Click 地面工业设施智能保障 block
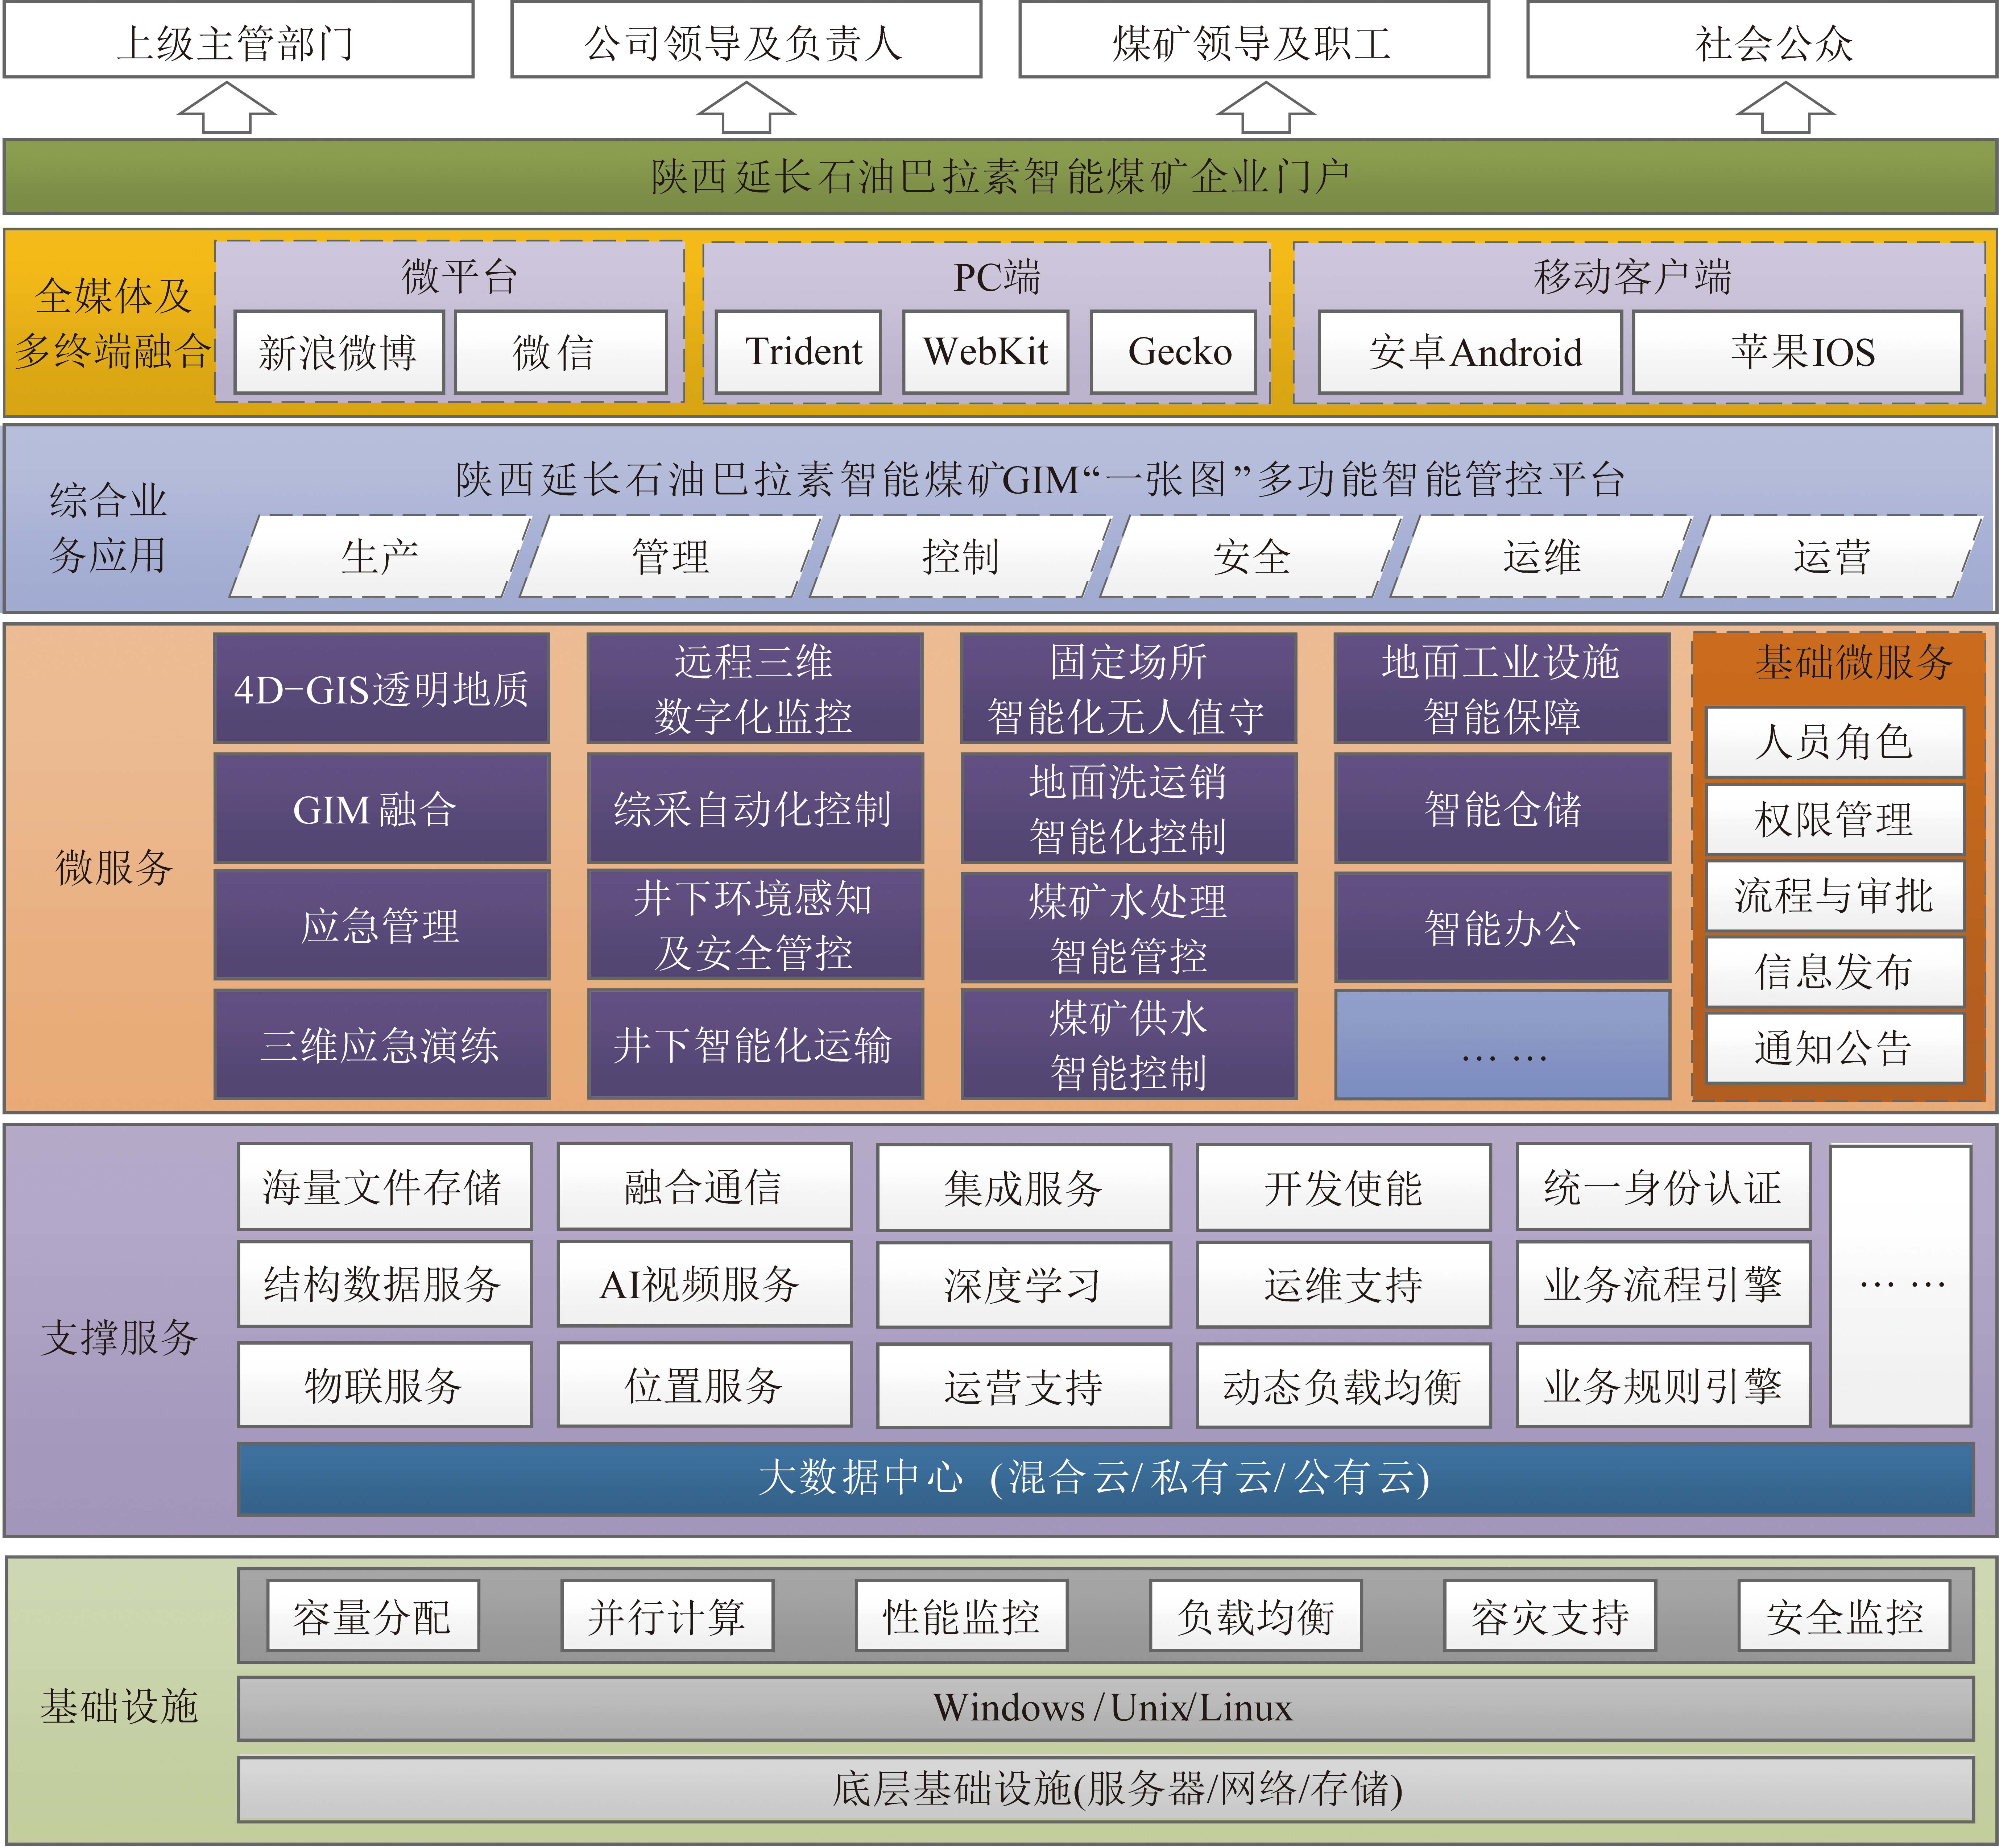Image resolution: width=1999 pixels, height=1848 pixels. tap(1503, 688)
